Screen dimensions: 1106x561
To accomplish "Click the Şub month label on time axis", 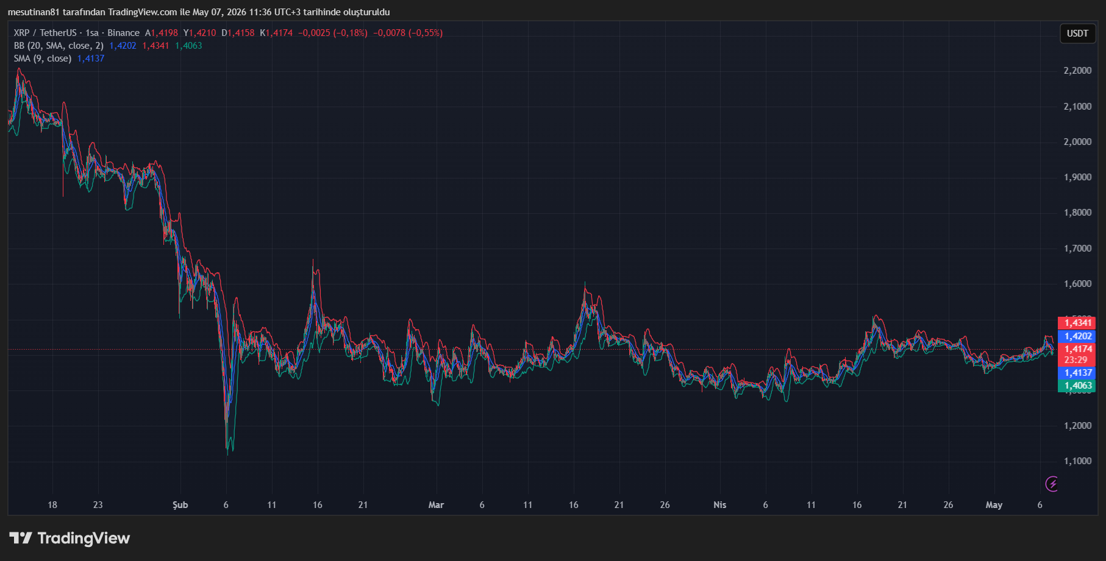I will point(180,505).
